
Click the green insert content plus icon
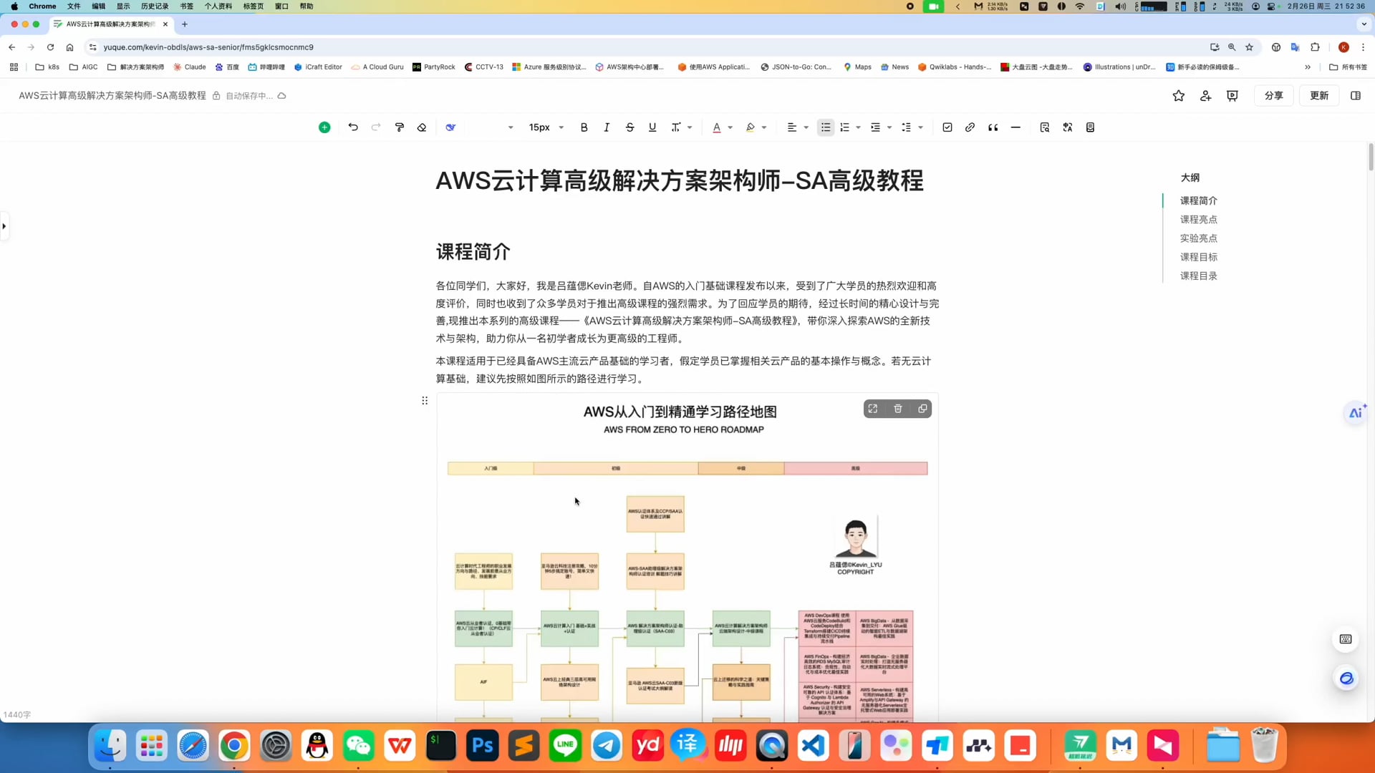[324, 127]
